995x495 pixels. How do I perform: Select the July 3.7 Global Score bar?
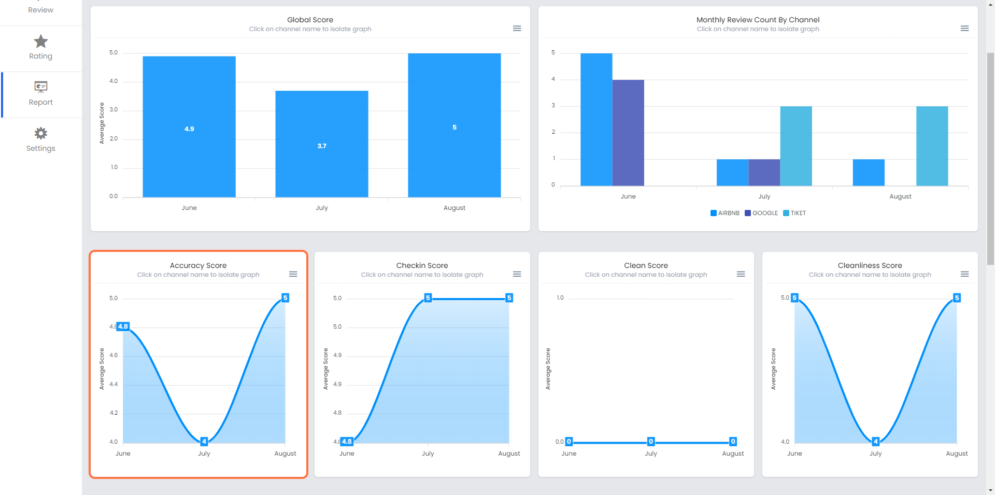click(322, 144)
